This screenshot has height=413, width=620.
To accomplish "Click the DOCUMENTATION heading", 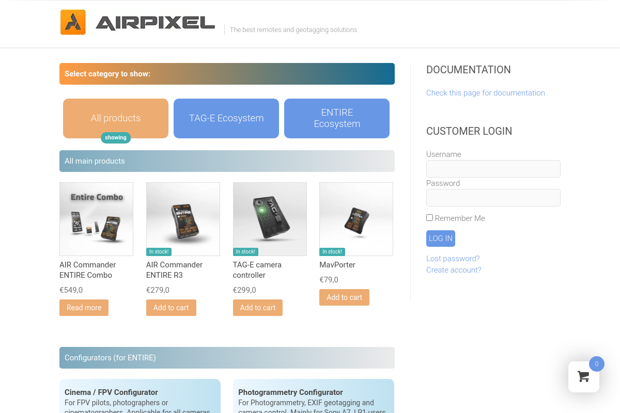I will (x=469, y=70).
